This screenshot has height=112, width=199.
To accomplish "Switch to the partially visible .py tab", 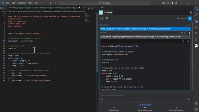I will tap(2, 8).
